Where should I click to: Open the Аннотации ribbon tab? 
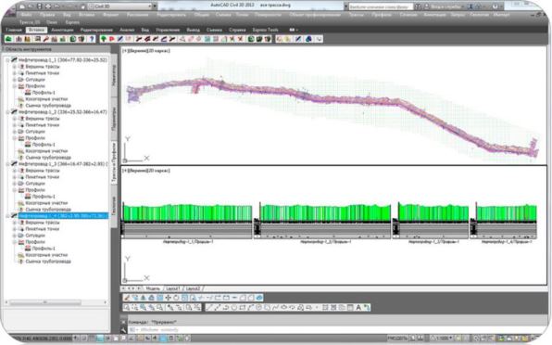click(x=62, y=30)
